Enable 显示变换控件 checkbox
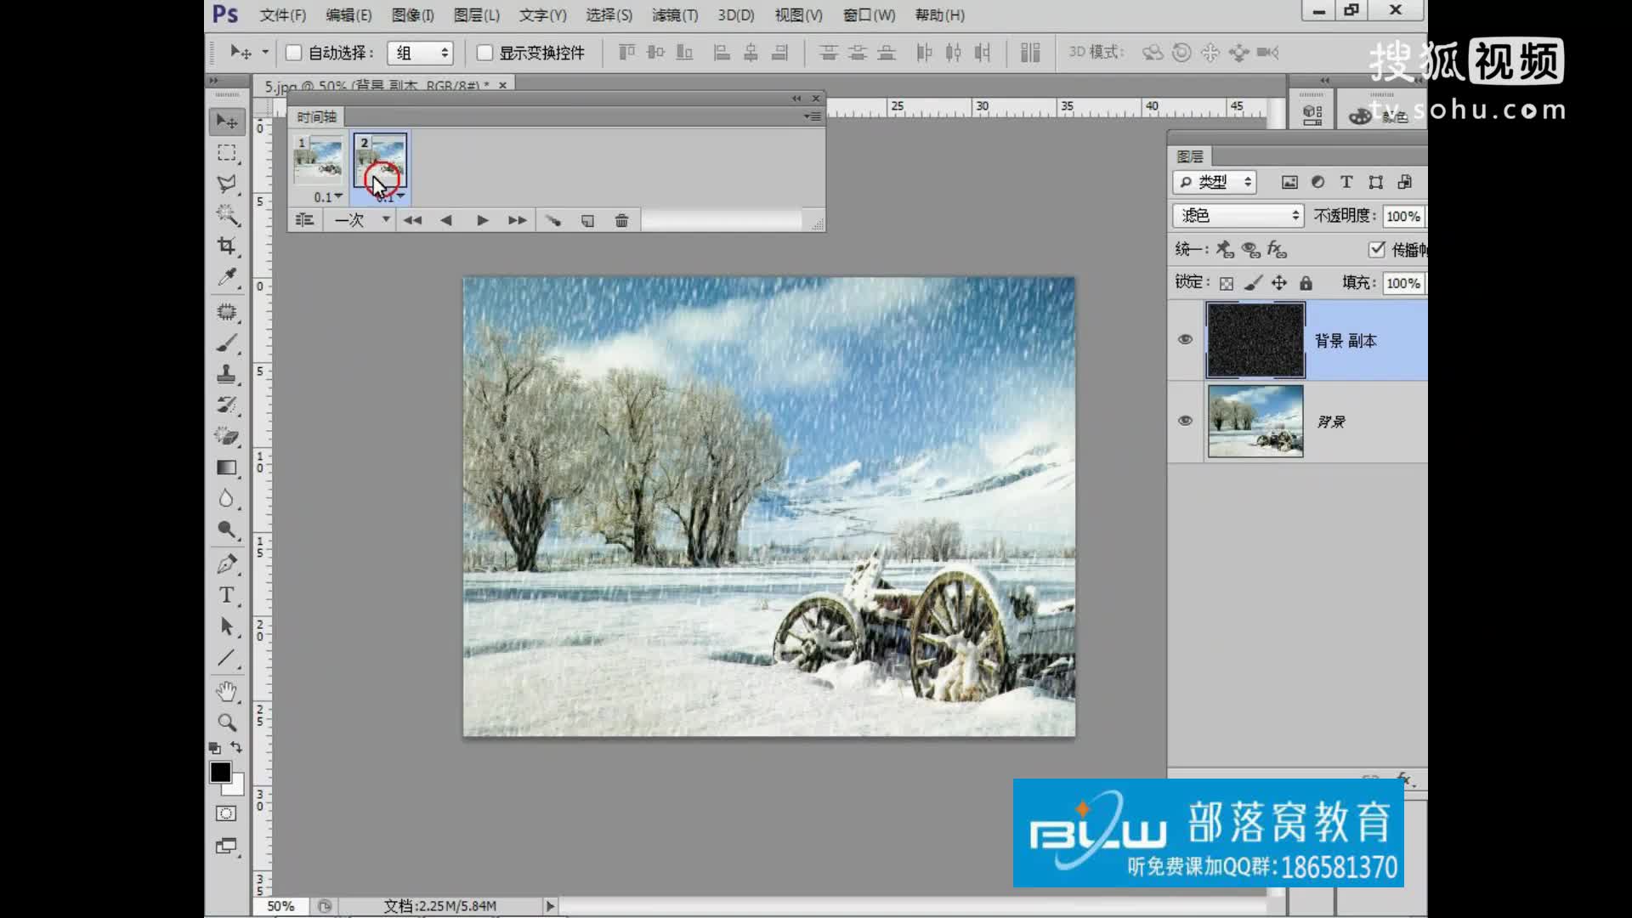Viewport: 1632px width, 918px height. point(485,53)
